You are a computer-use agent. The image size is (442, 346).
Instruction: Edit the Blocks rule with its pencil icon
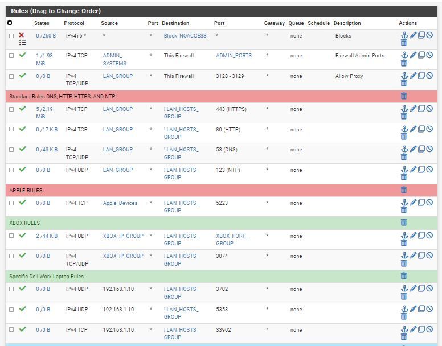pyautogui.click(x=413, y=35)
